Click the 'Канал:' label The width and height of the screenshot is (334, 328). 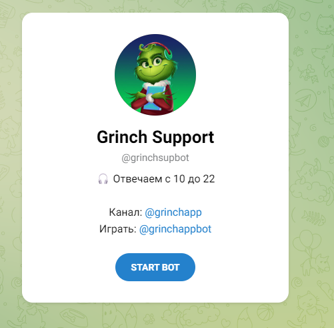(125, 212)
